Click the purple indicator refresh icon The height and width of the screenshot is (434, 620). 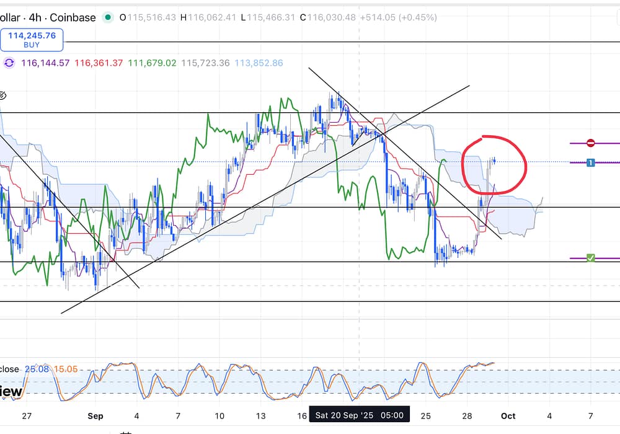click(9, 63)
